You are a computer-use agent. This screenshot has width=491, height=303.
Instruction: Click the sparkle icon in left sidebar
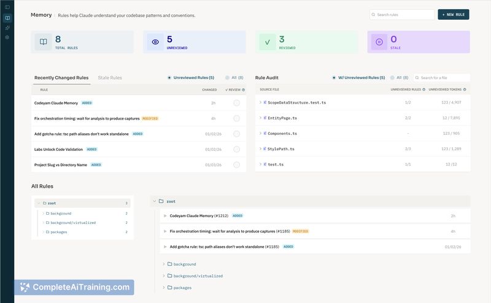pyautogui.click(x=7, y=28)
